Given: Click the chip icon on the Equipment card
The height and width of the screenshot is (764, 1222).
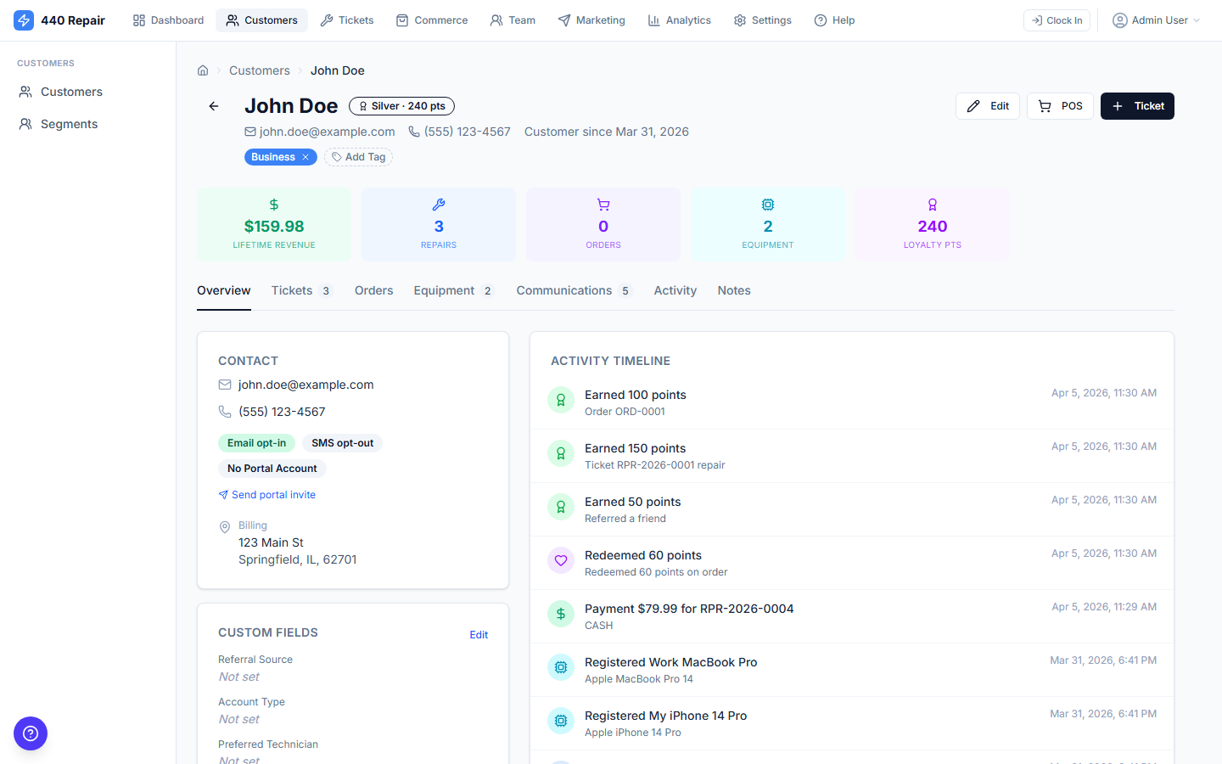Looking at the screenshot, I should 768,205.
